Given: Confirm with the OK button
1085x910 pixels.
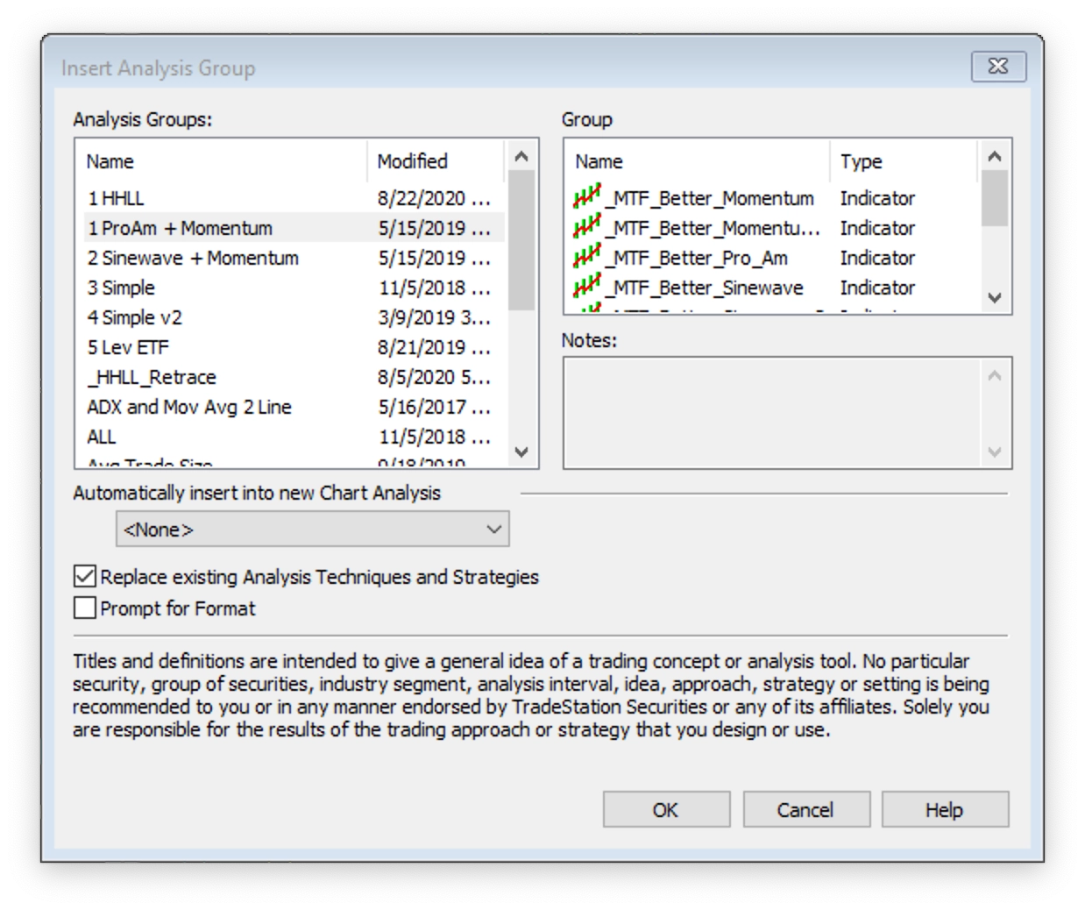Looking at the screenshot, I should point(666,809).
